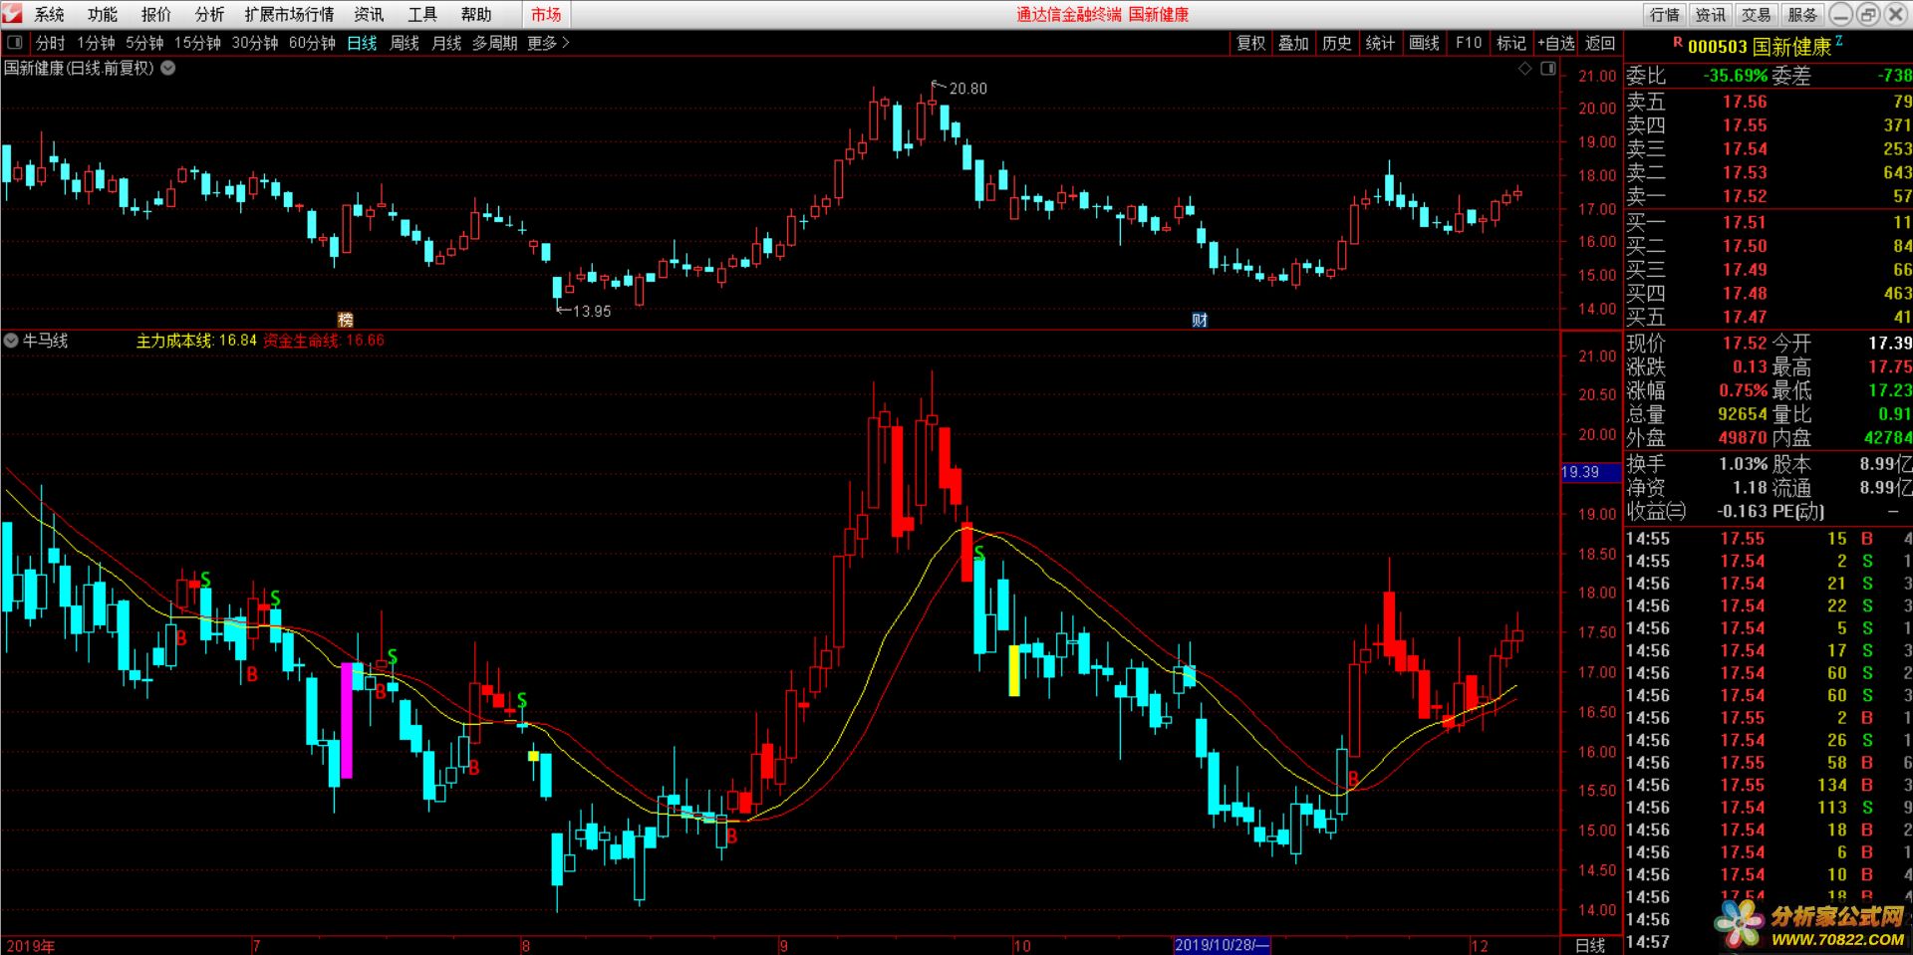Select the 15分钟 period
The height and width of the screenshot is (955, 1913).
coord(197,43)
